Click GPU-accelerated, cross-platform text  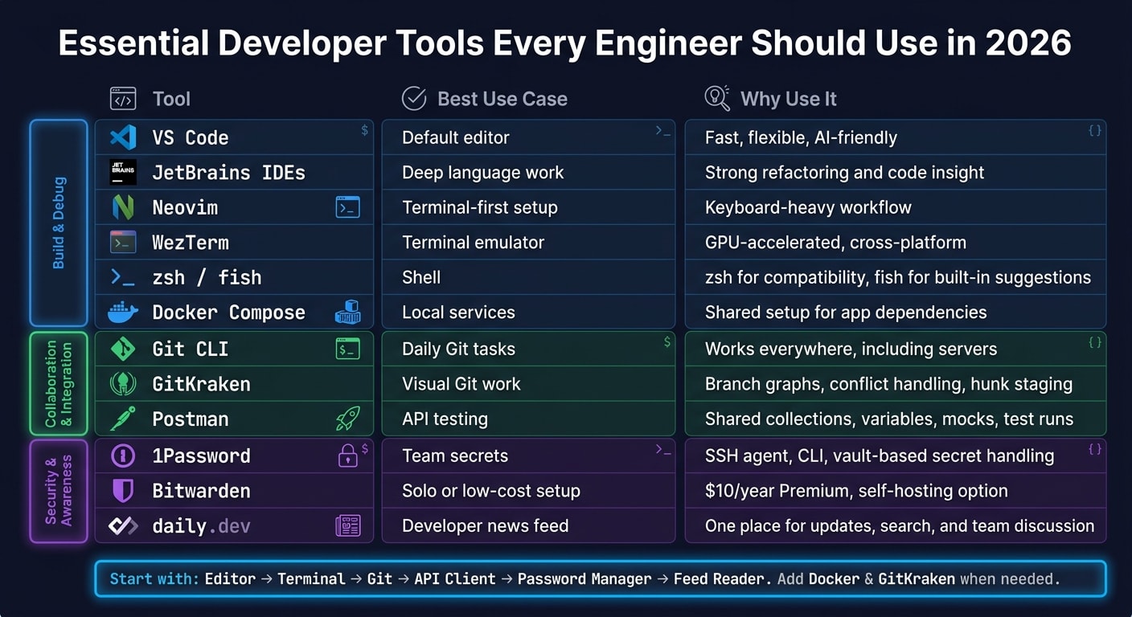835,242
